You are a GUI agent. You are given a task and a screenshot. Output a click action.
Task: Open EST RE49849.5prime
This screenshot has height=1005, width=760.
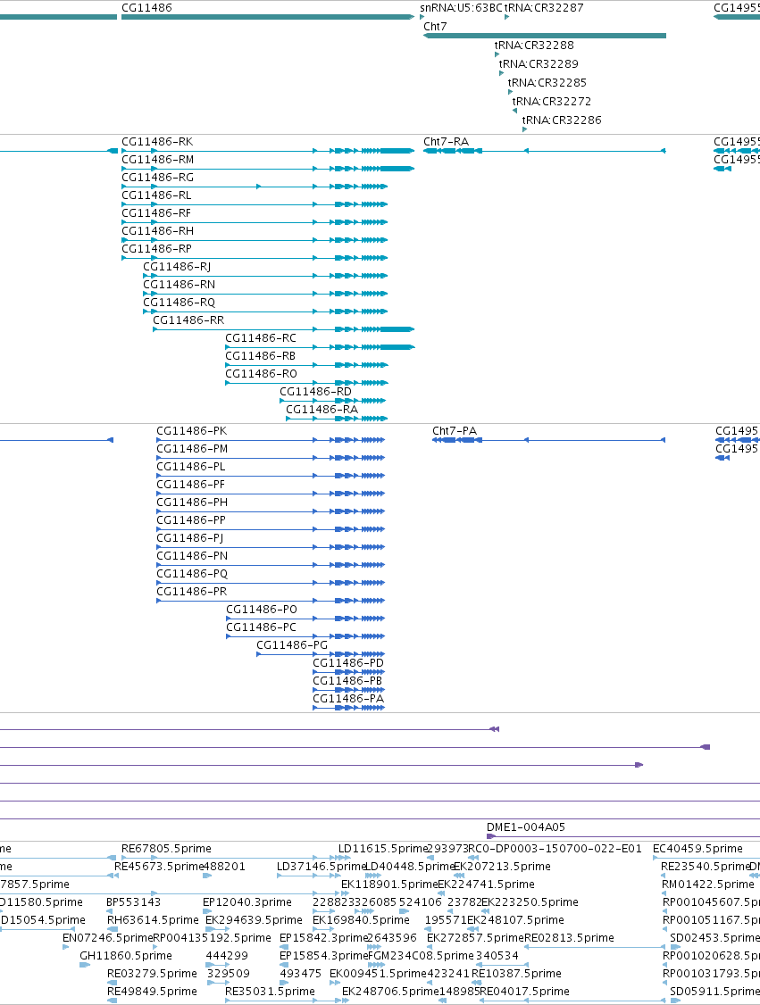(152, 992)
